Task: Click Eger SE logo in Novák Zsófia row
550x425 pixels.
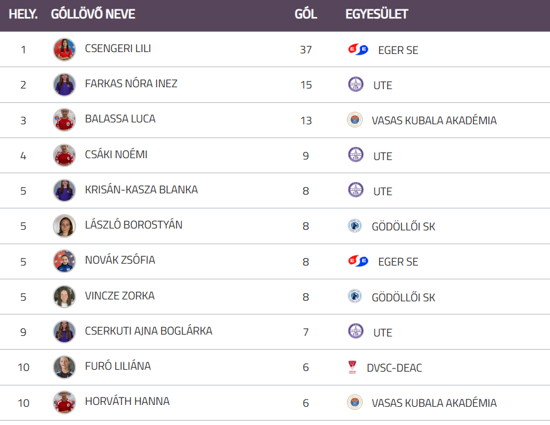Action: pos(358,261)
